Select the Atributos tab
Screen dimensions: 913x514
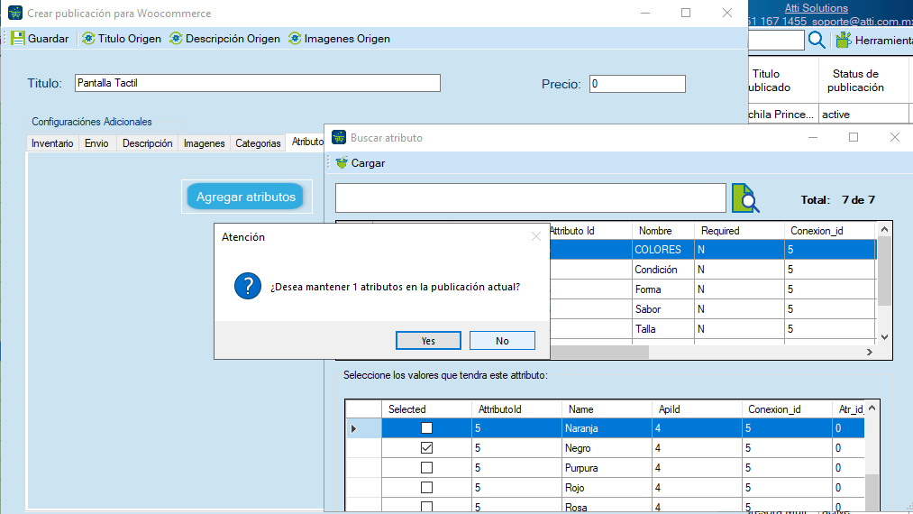306,142
